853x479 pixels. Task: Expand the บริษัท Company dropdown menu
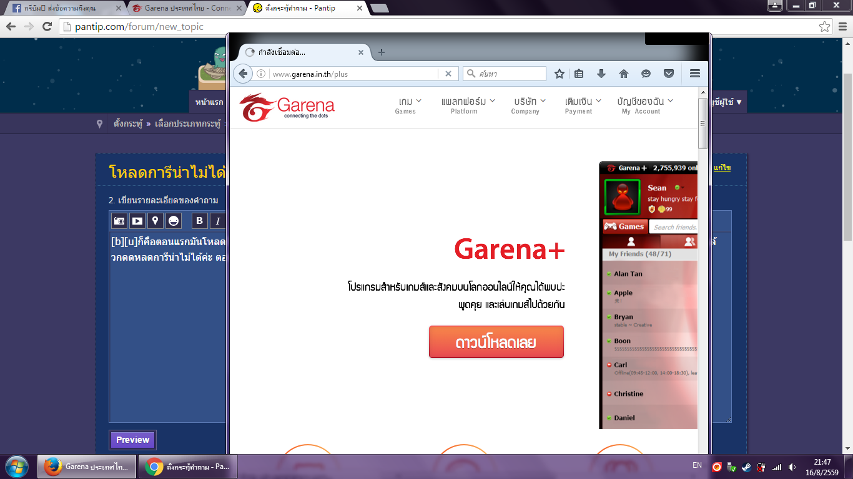point(530,105)
